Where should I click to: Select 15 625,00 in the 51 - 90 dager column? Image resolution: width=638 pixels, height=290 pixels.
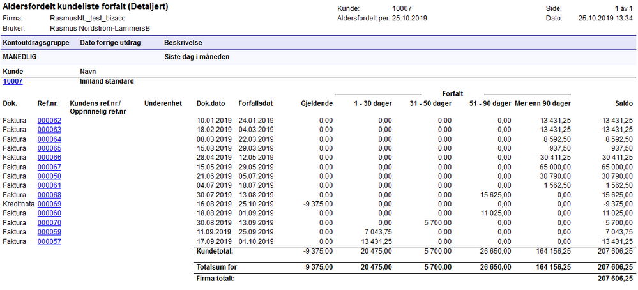click(x=496, y=195)
